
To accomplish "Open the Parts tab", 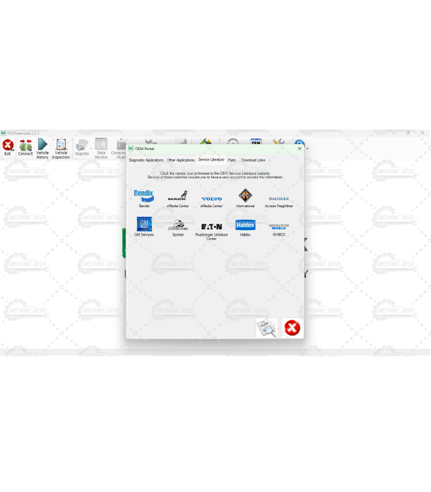I will pos(232,160).
